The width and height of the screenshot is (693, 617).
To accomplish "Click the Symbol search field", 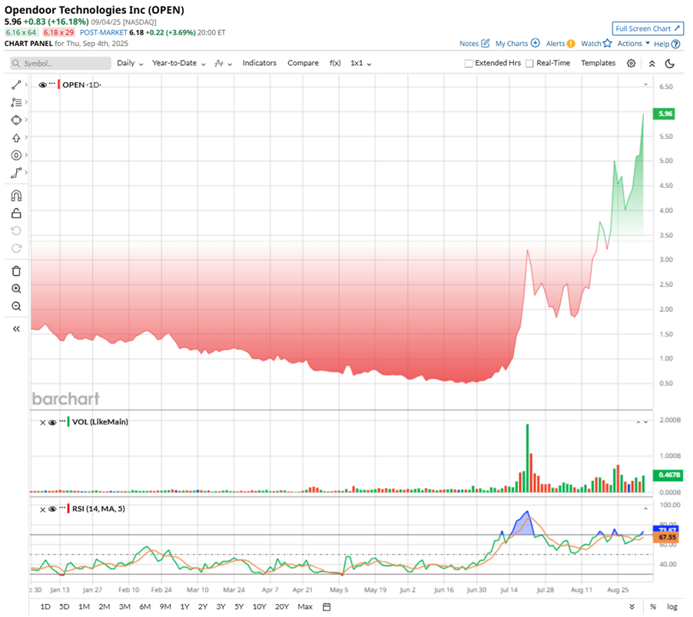I will point(61,64).
